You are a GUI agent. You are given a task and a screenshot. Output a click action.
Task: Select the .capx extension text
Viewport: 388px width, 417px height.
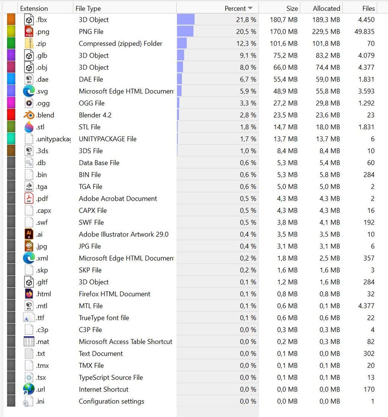[44, 210]
